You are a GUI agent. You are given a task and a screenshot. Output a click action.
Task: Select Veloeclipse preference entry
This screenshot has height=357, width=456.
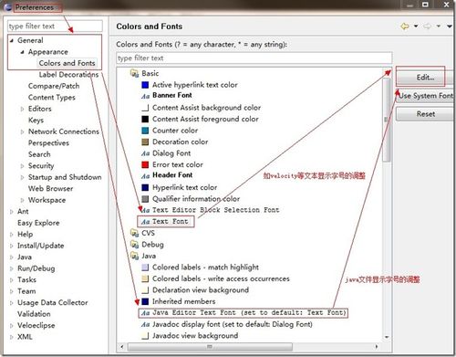pos(36,326)
